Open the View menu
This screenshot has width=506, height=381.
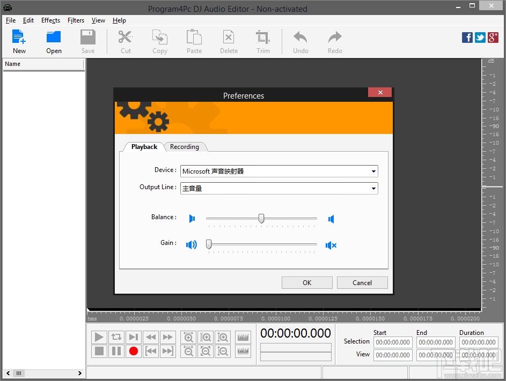(98, 20)
